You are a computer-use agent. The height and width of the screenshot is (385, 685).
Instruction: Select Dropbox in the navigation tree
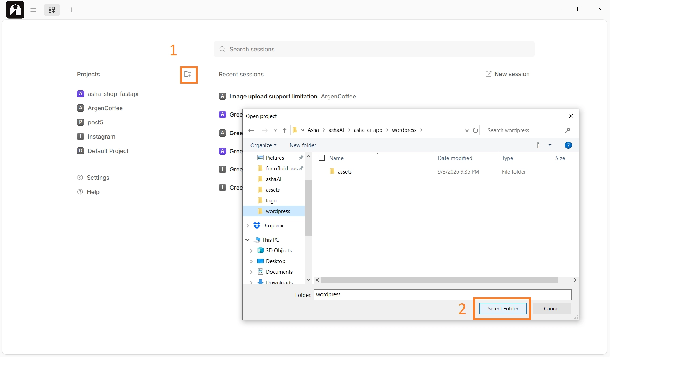point(273,226)
